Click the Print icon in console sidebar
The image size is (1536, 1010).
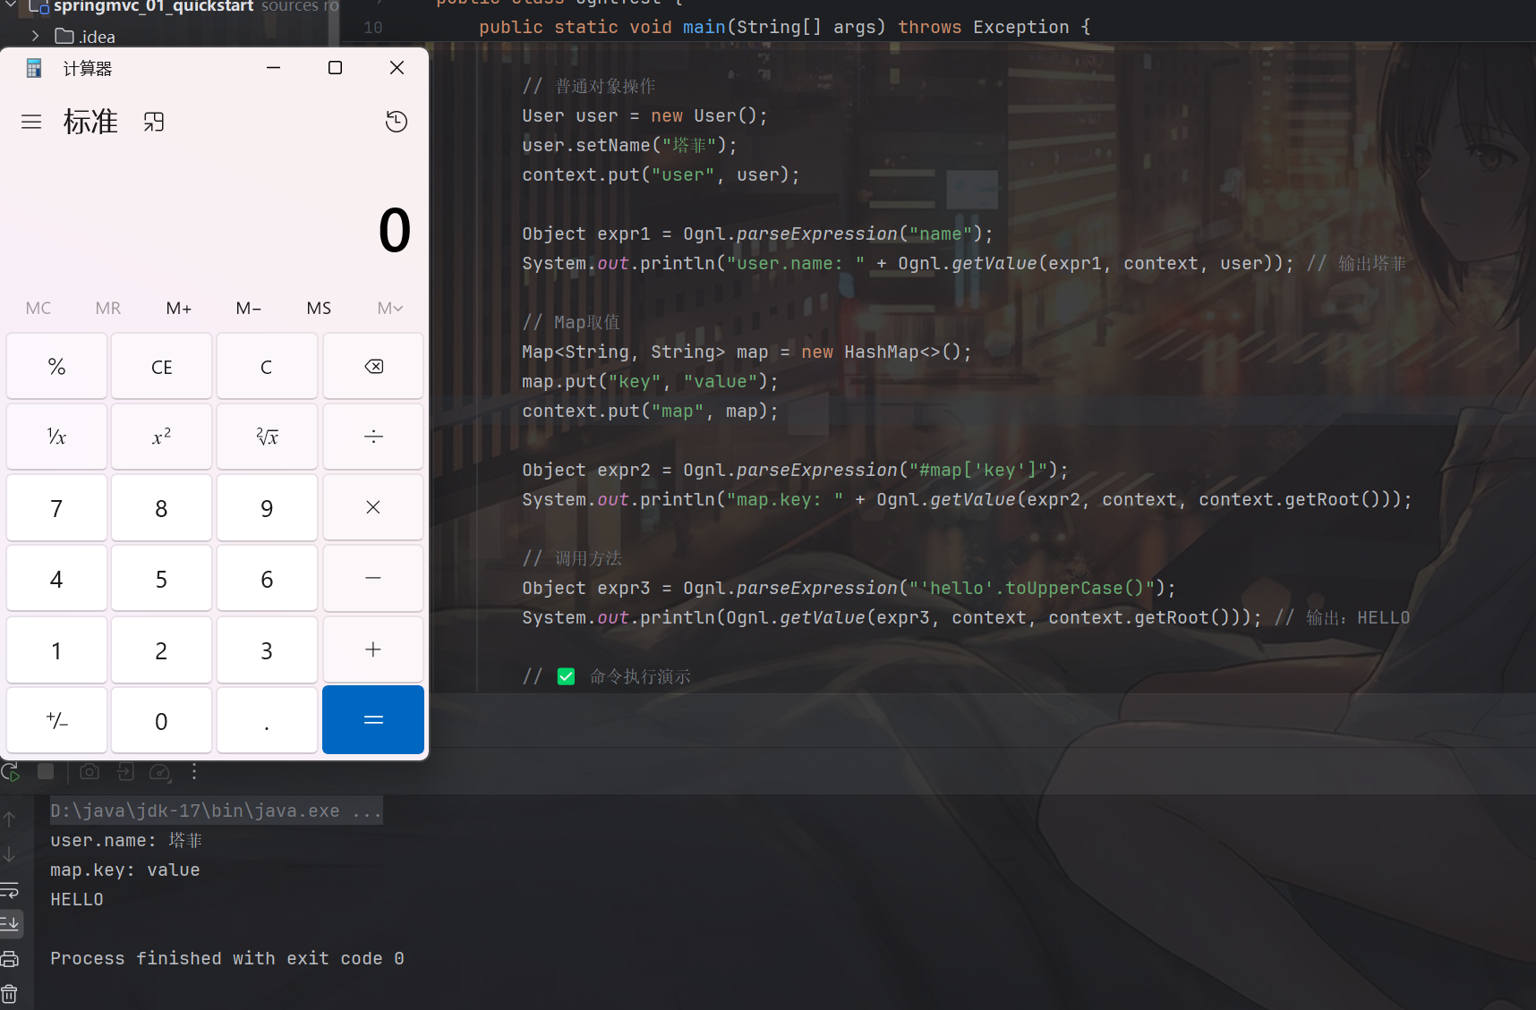point(10,959)
